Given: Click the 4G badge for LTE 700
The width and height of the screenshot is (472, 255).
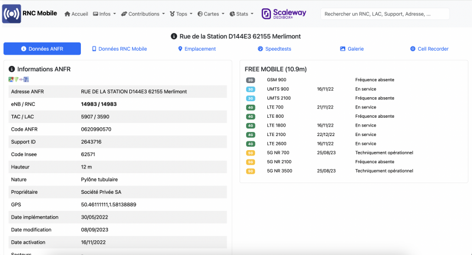Looking at the screenshot, I should (x=251, y=107).
